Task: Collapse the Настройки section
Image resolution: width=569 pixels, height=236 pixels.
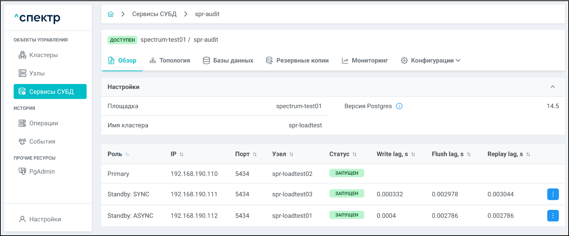Action: (x=552, y=87)
